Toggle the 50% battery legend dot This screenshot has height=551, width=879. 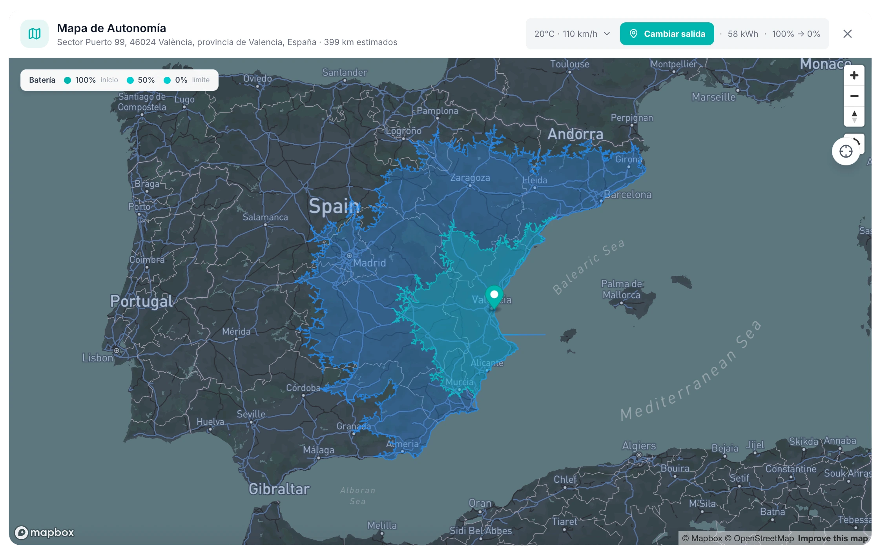point(129,80)
